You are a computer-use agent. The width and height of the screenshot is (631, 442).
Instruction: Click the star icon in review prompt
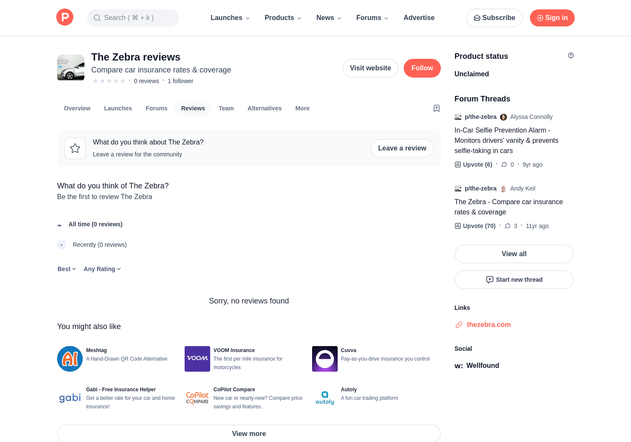click(75, 148)
